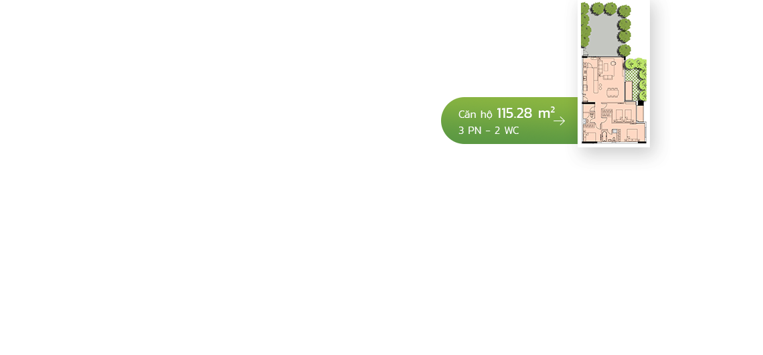Open the Căn hộ 115.28 m² apartment link
This screenshot has height=355, width=763.
[509, 121]
